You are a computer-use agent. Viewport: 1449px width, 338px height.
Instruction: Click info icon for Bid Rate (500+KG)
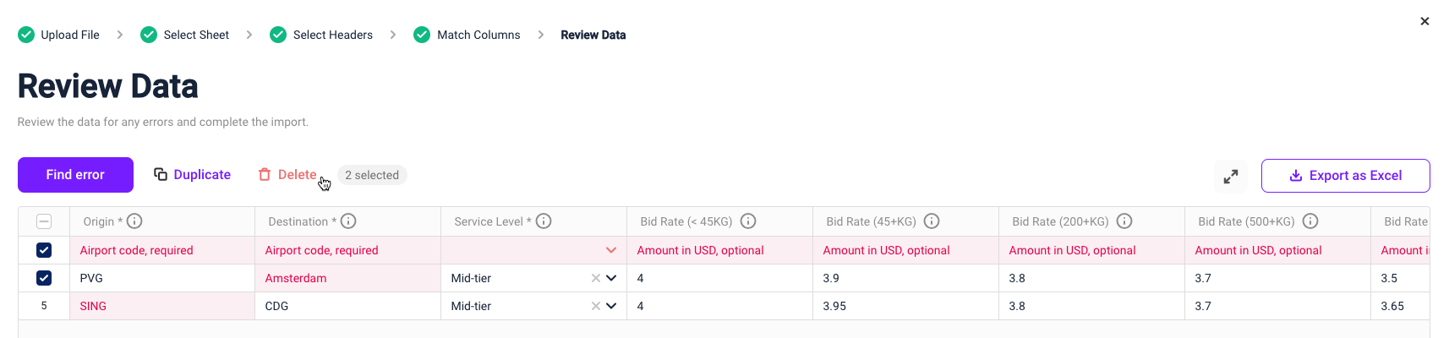point(1310,221)
